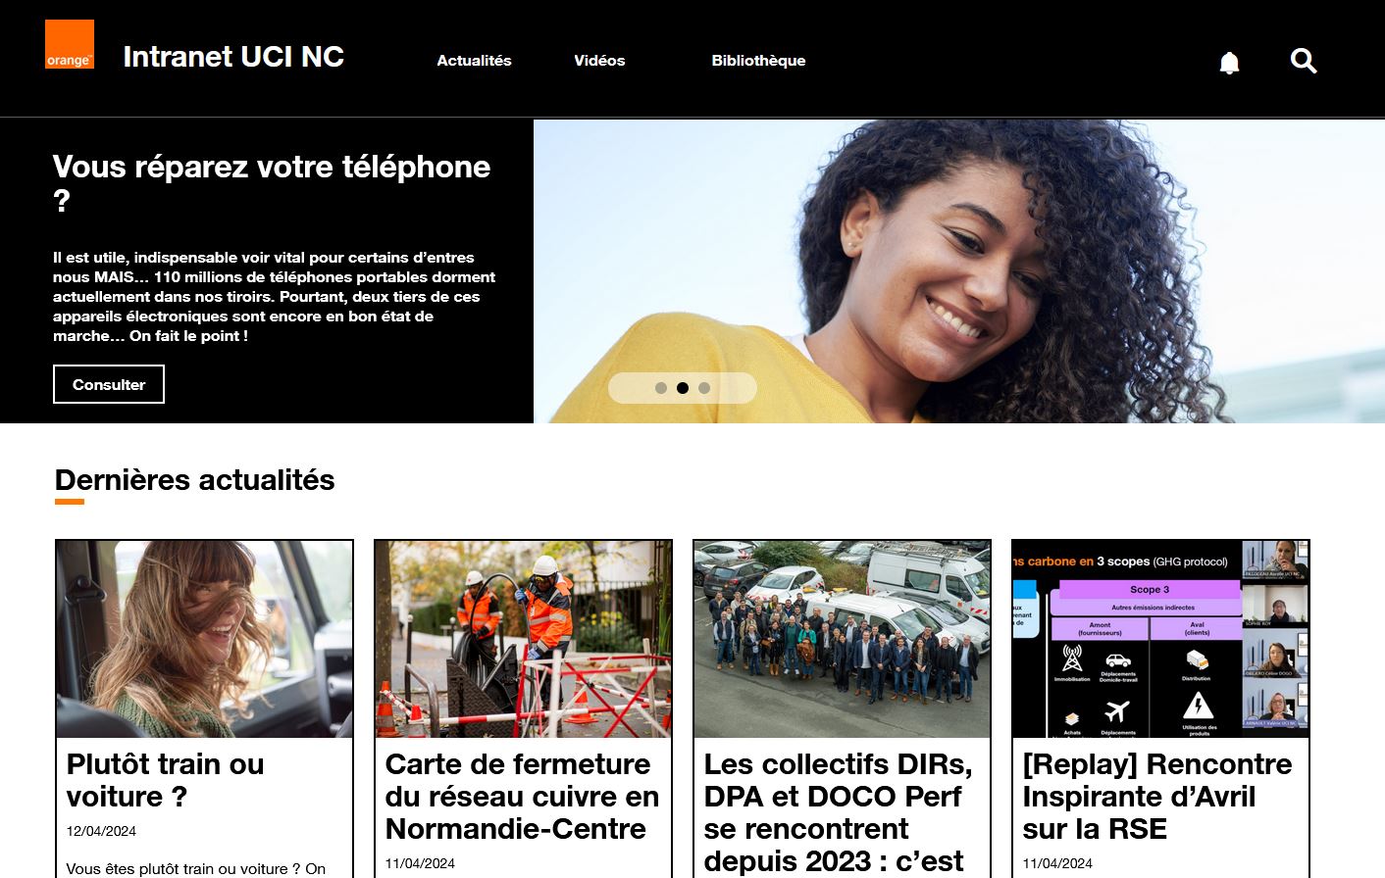Viewport: 1385px width, 878px height.
Task: Click the woman in car thumbnail
Action: (204, 639)
